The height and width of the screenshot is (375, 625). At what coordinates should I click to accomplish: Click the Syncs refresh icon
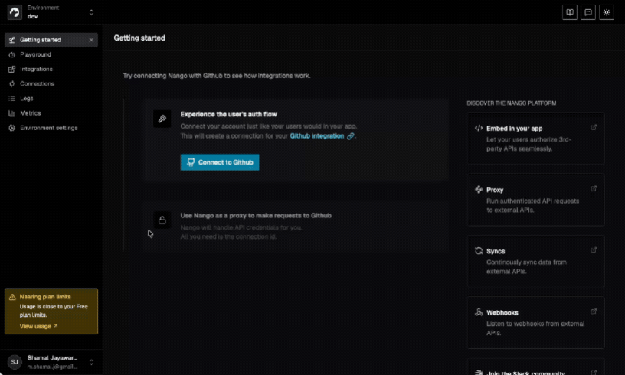point(479,251)
